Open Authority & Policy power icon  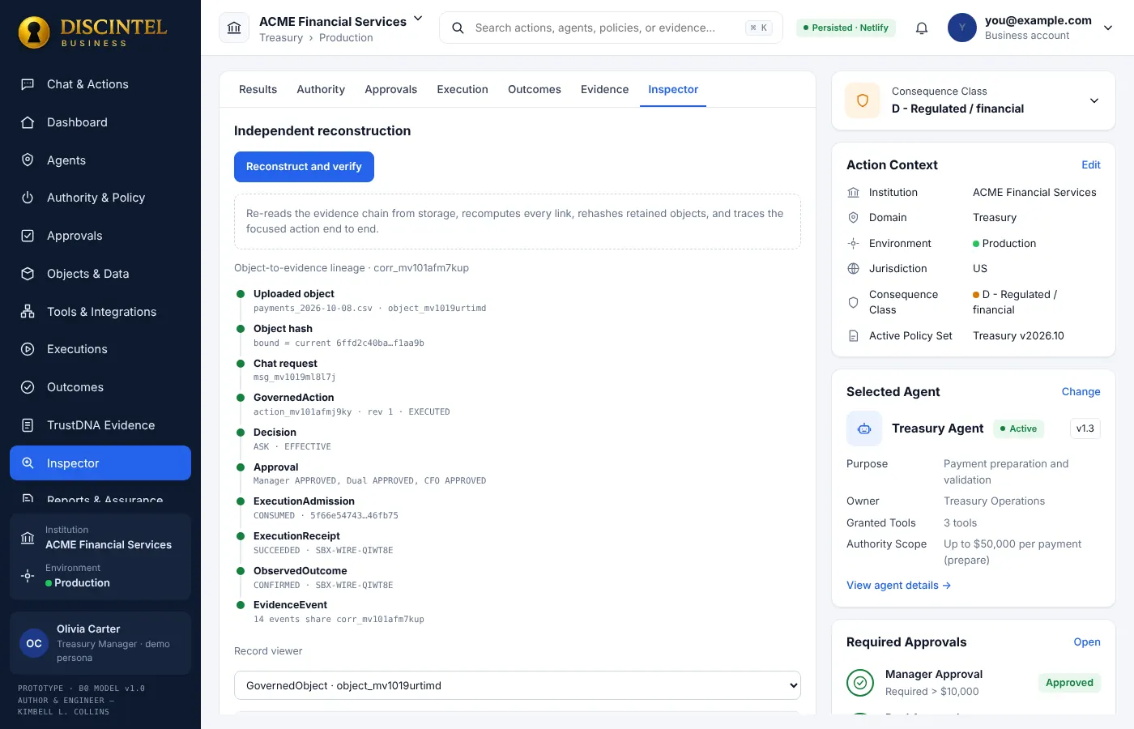pyautogui.click(x=28, y=198)
